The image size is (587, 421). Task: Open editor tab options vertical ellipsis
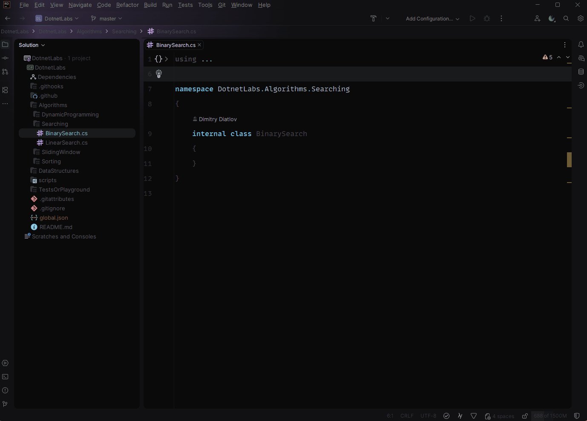point(565,45)
